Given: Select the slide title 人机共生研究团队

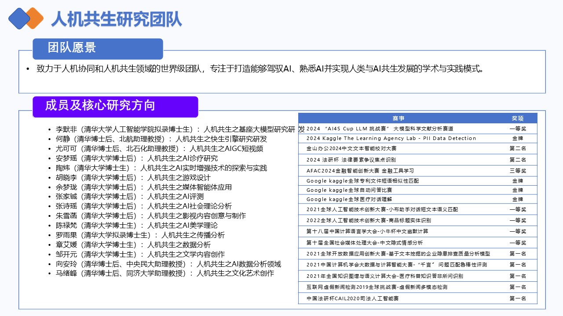Looking at the screenshot, I should click(119, 18).
